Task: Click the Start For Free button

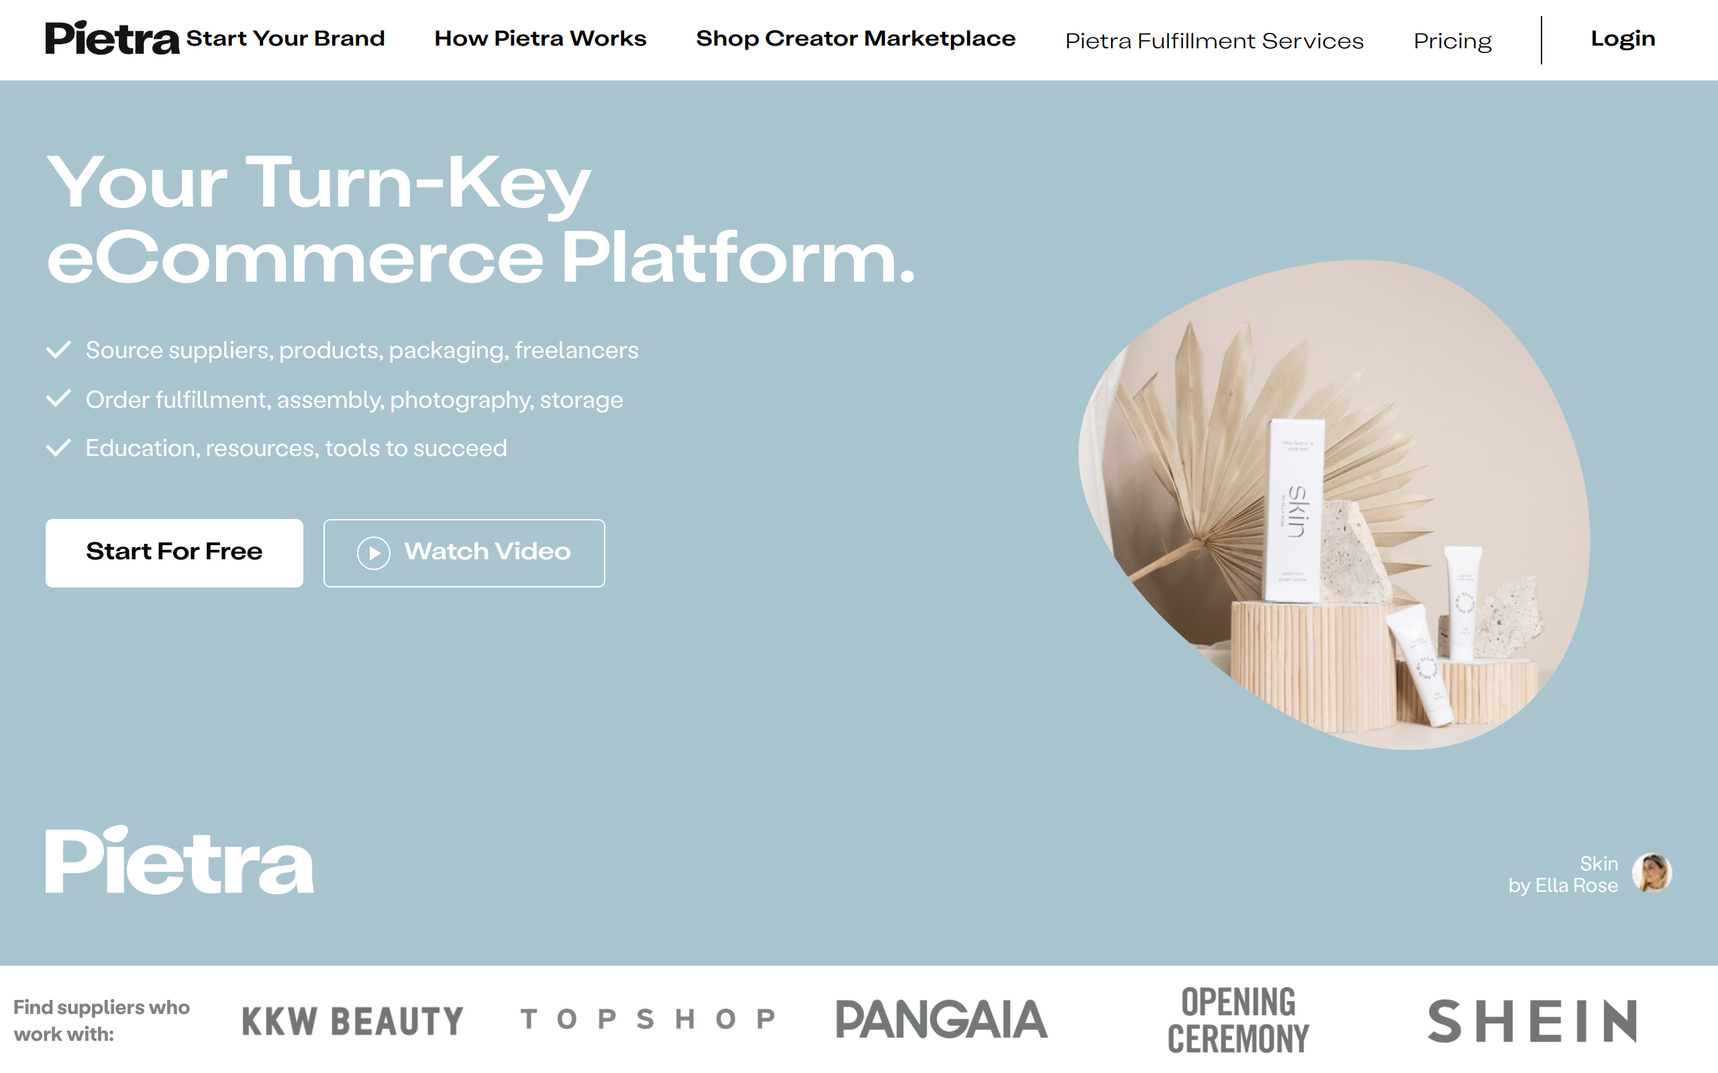Action: click(x=174, y=553)
